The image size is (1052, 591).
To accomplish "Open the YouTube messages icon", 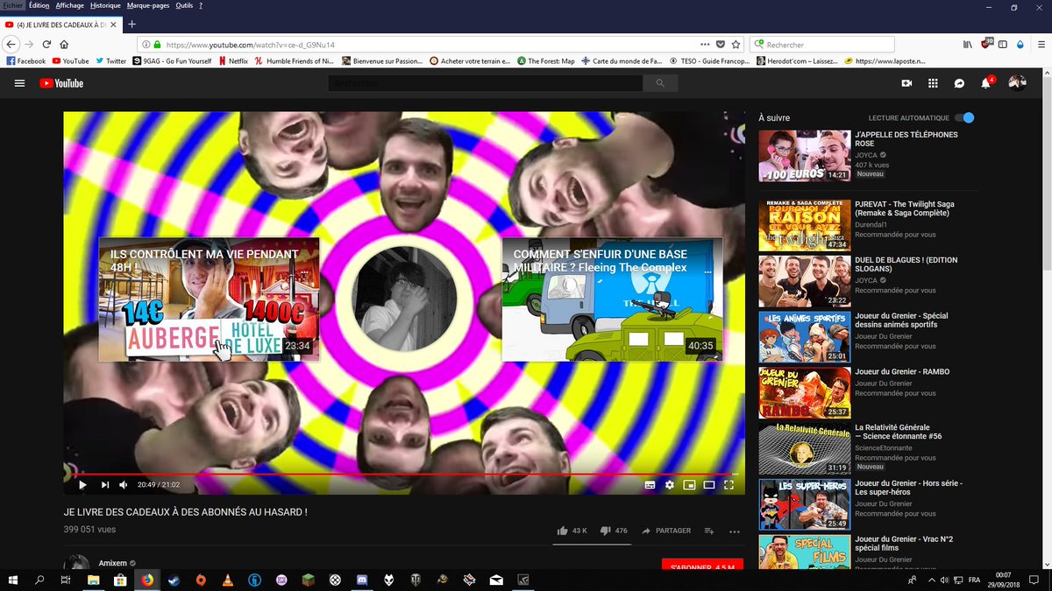I will [960, 83].
